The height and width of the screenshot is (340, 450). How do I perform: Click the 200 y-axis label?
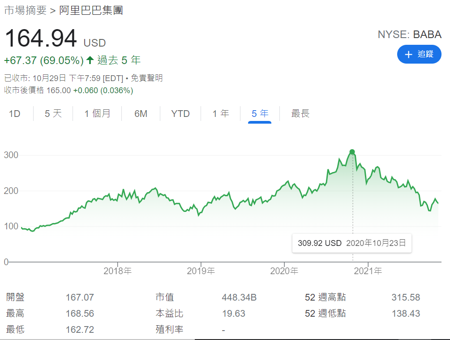pos(11,191)
